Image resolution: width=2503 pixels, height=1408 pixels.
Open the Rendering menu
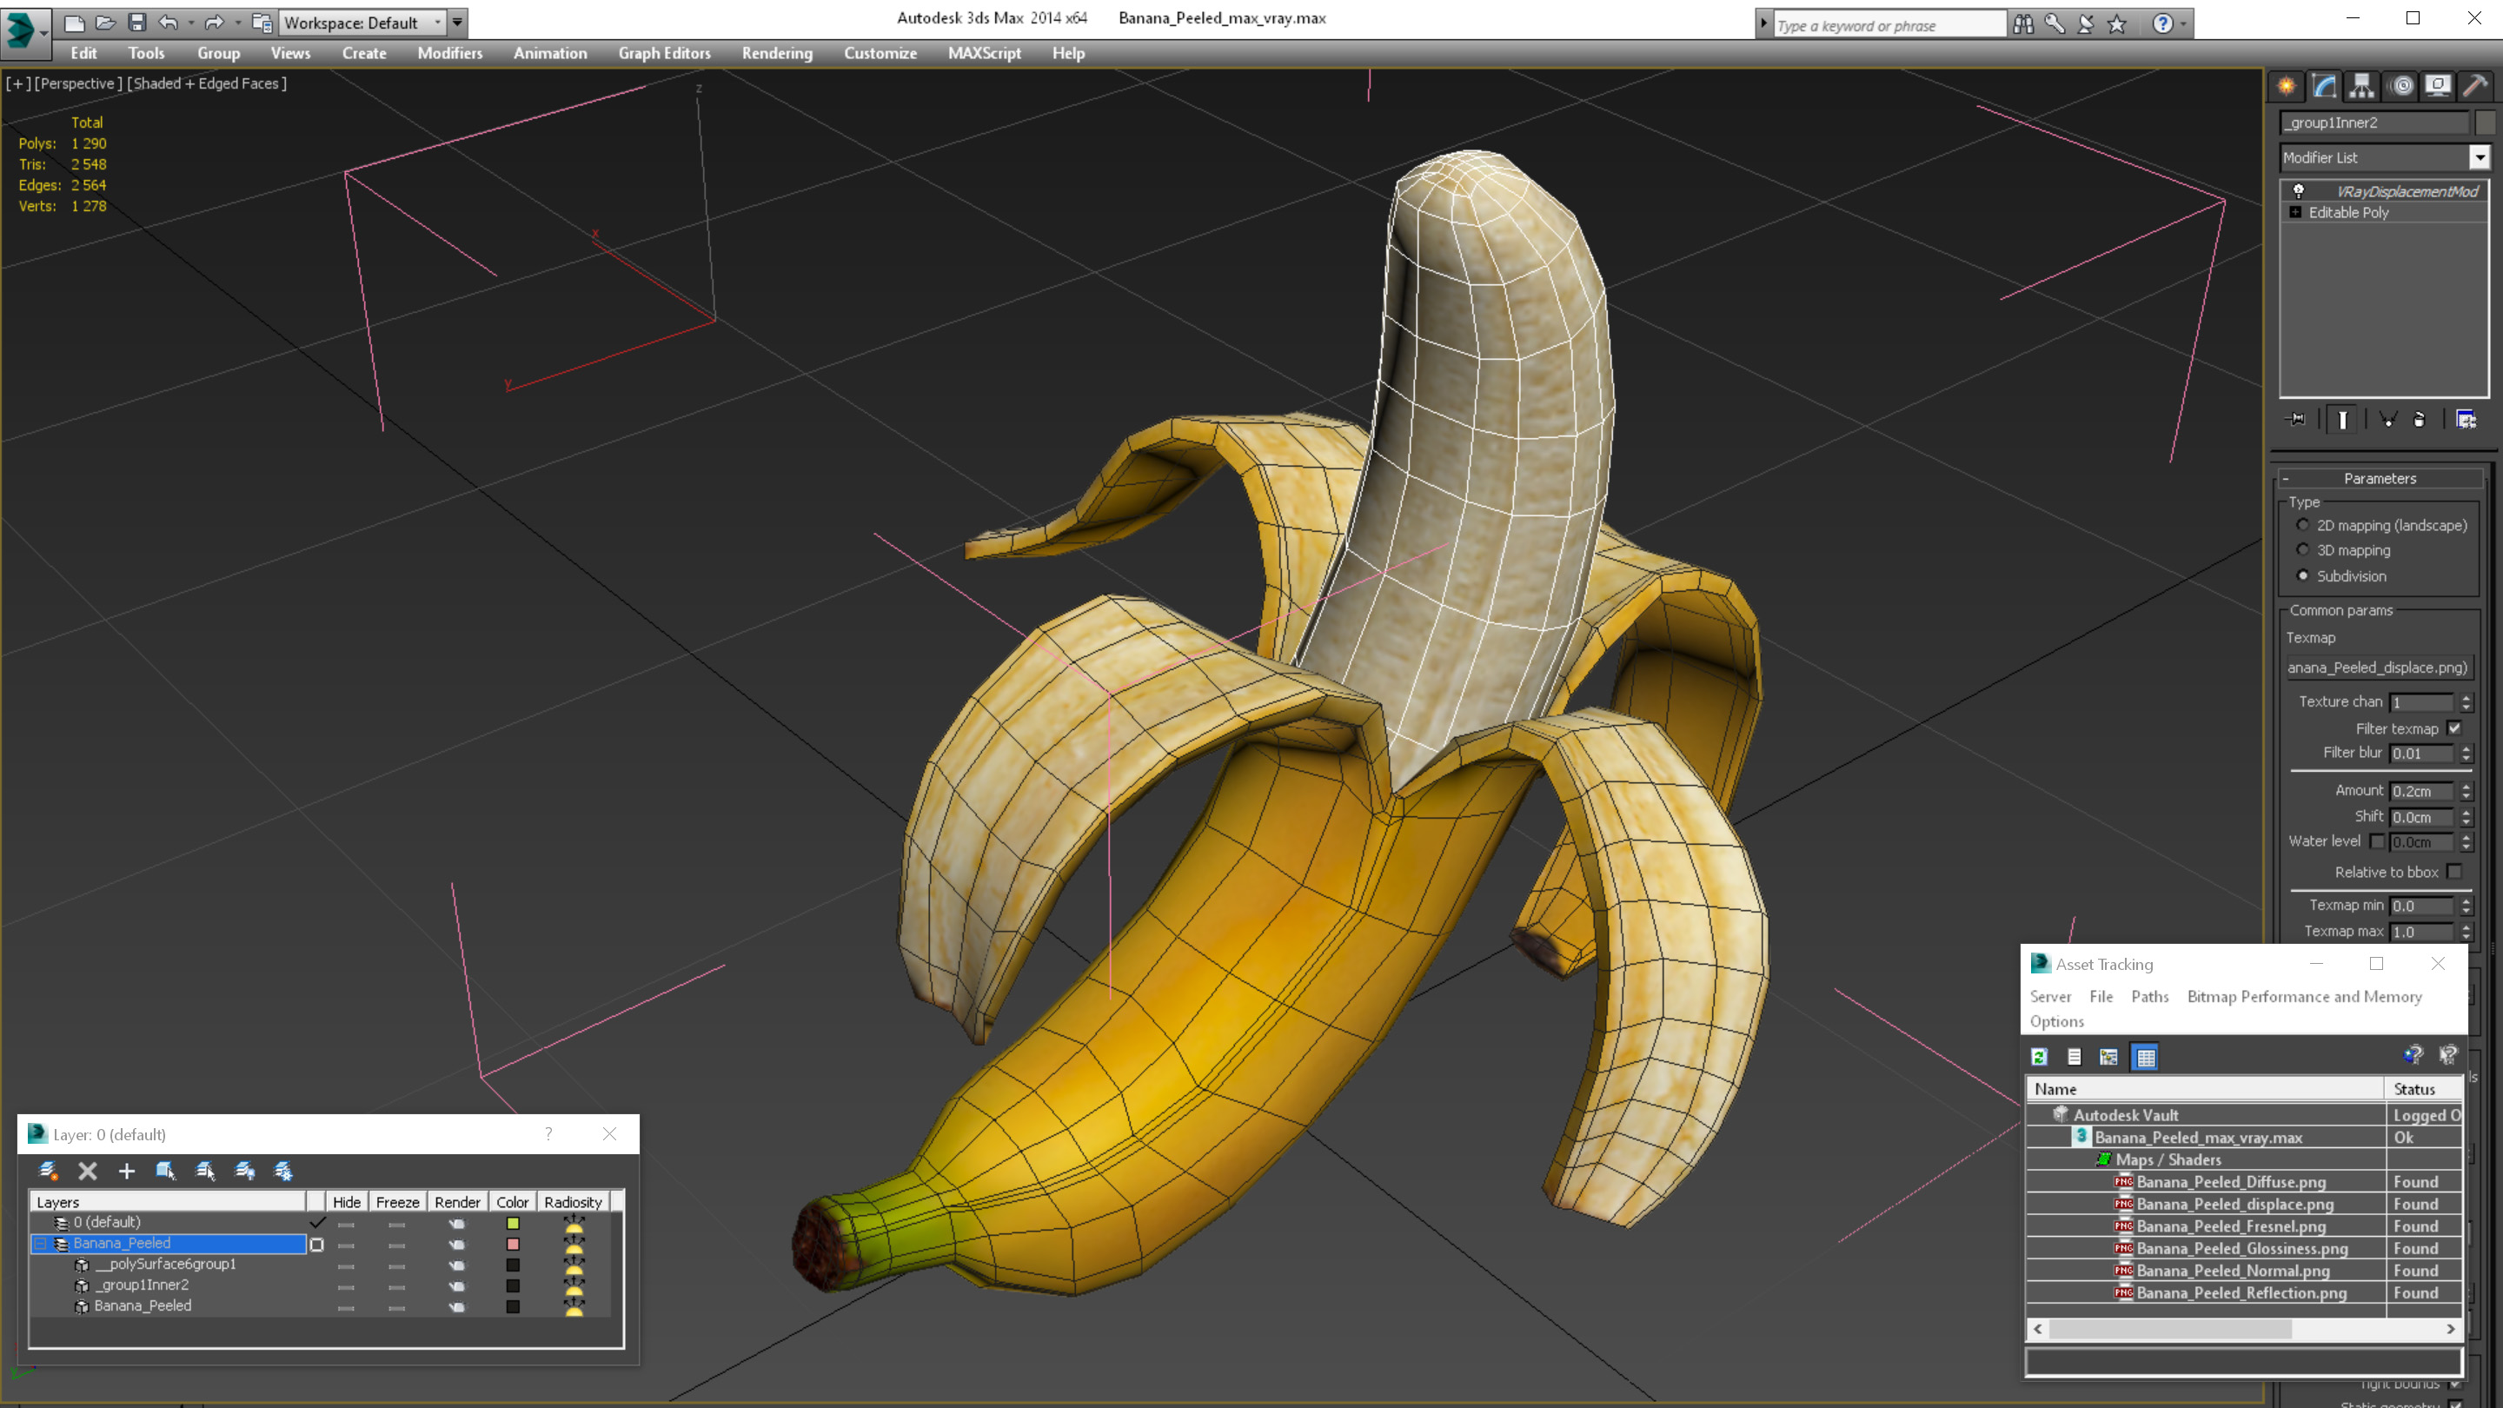click(776, 53)
